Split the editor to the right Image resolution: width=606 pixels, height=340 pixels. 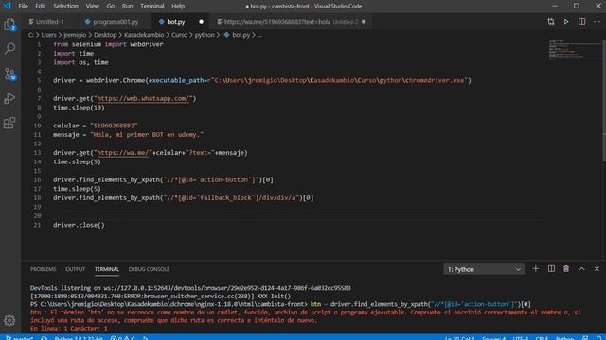click(581, 22)
